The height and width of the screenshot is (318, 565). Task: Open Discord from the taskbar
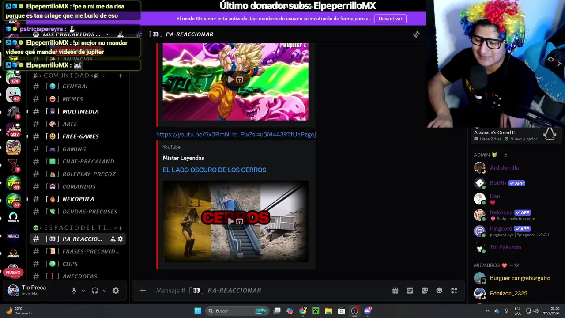[368, 311]
